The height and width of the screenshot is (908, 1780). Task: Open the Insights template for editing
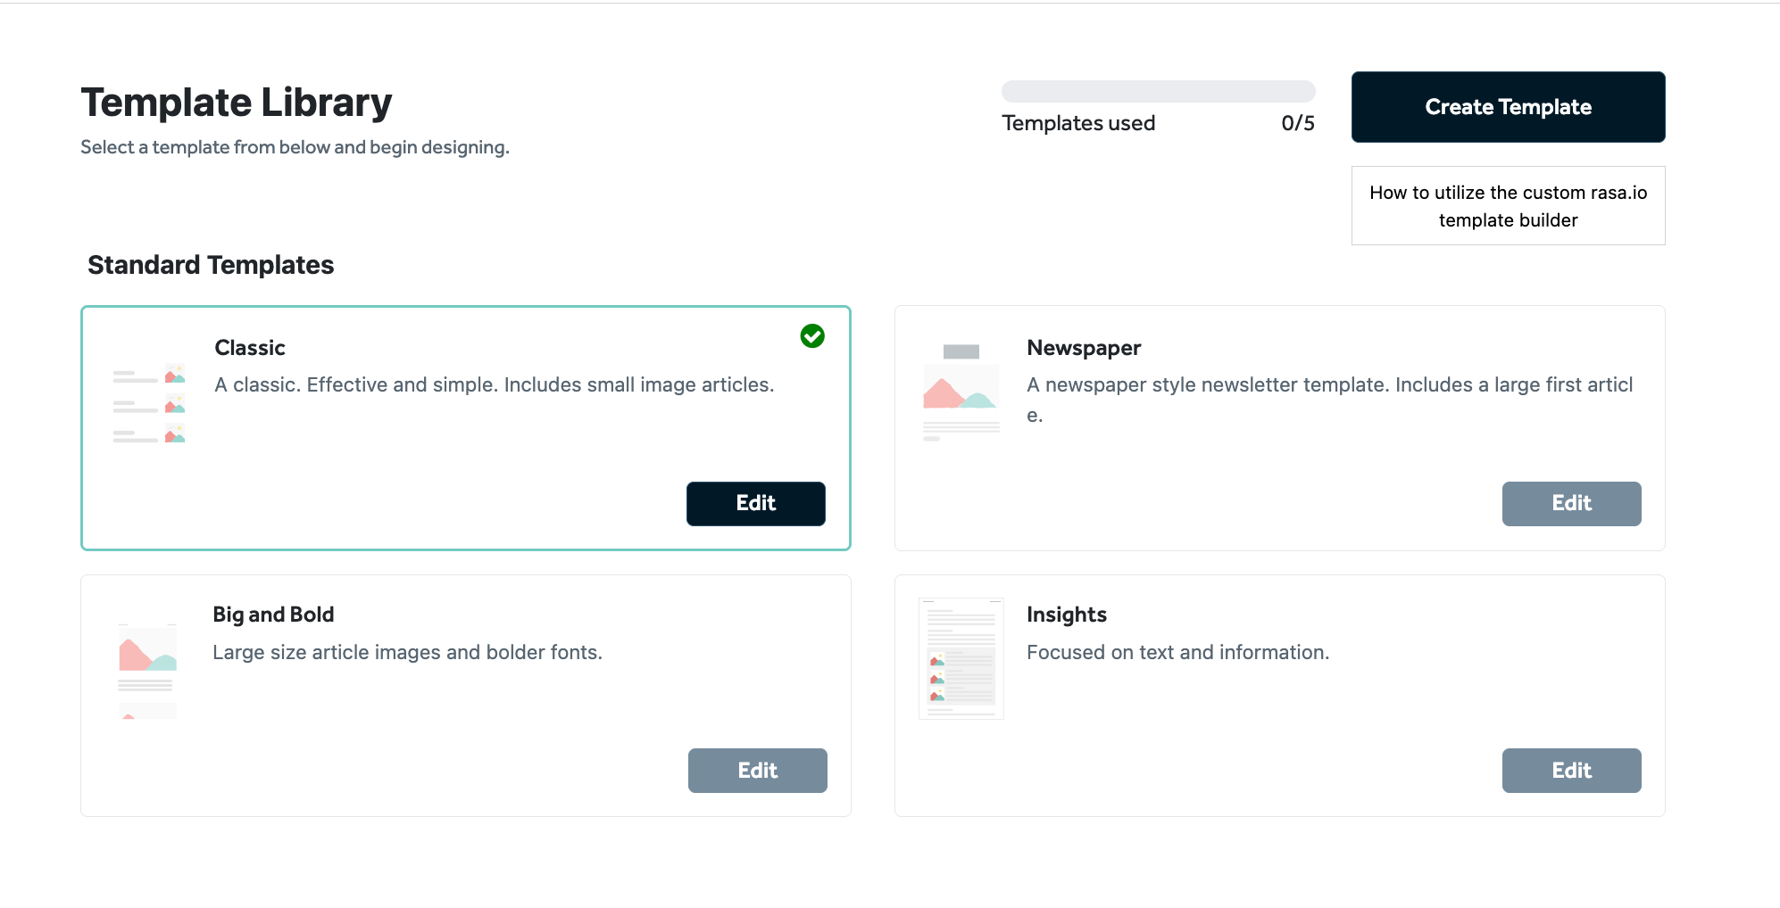(1571, 771)
